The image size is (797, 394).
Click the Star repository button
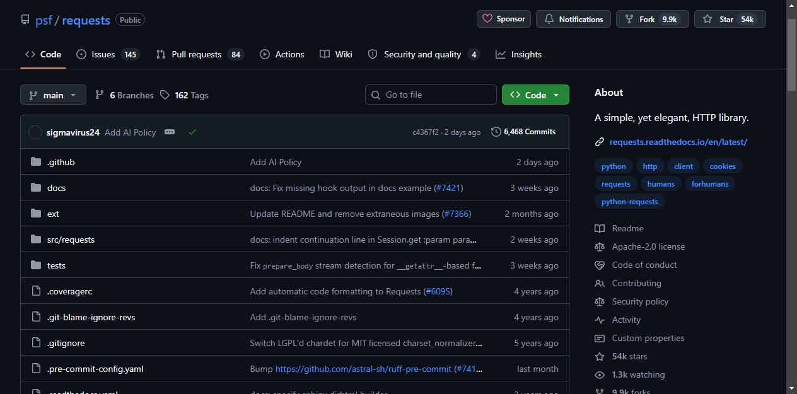pyautogui.click(x=730, y=19)
